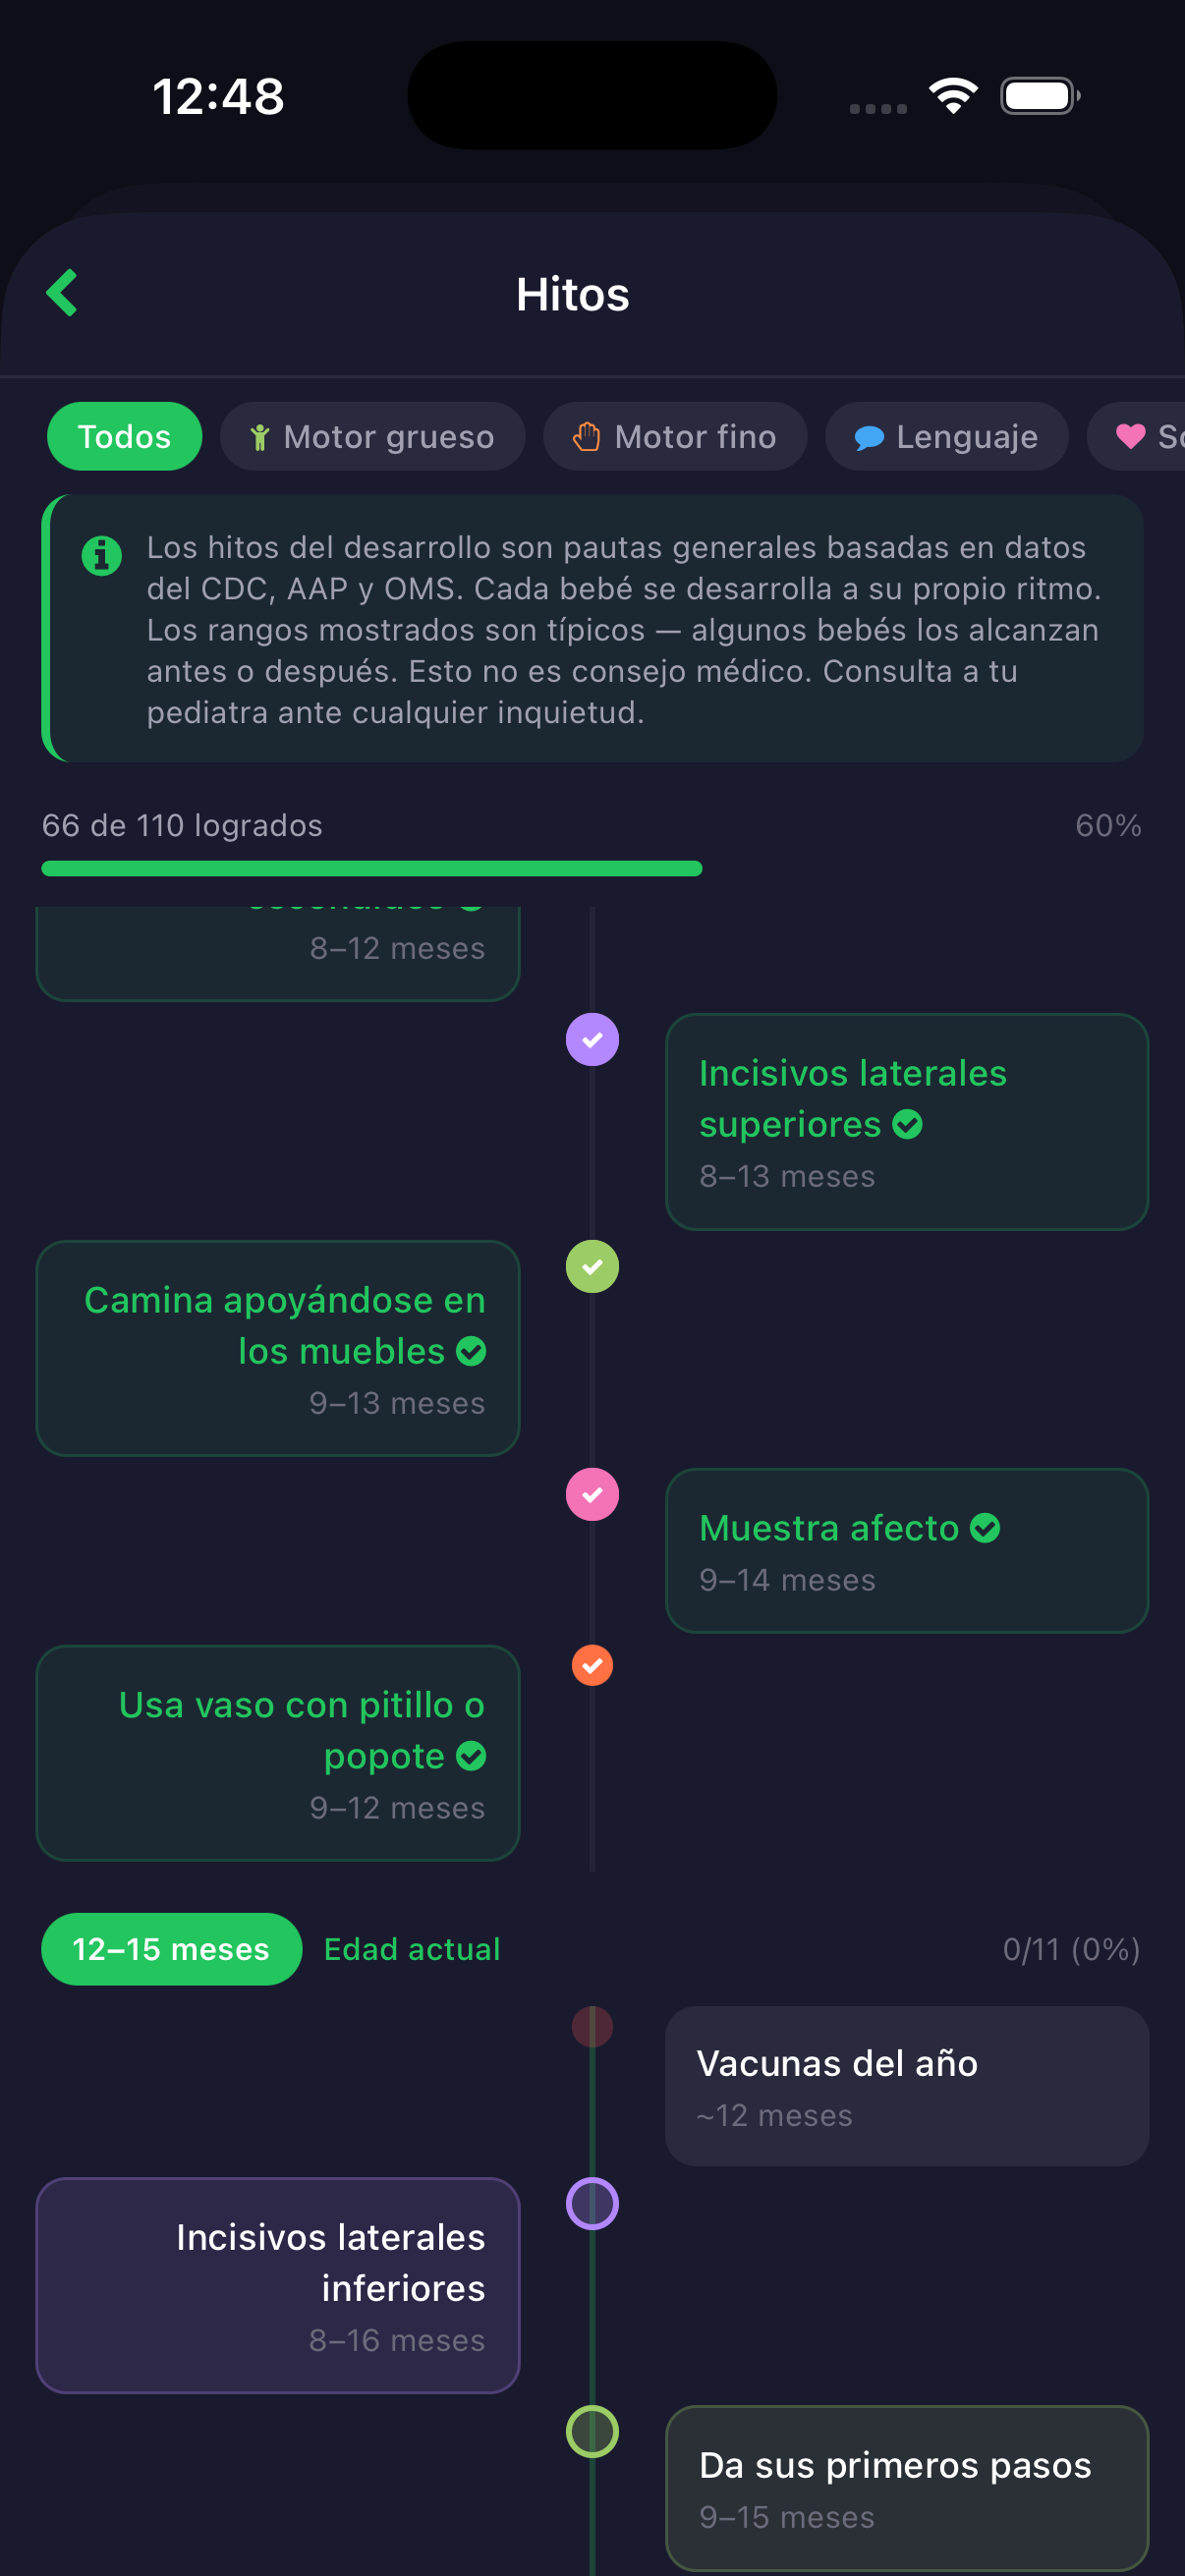Tap the green back chevron
This screenshot has height=2576, width=1185.
(62, 293)
